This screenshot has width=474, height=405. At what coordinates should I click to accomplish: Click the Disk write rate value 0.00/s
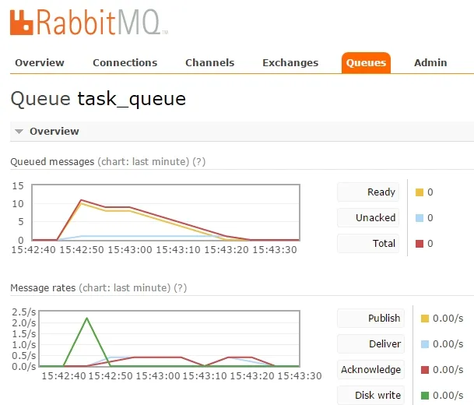(448, 396)
